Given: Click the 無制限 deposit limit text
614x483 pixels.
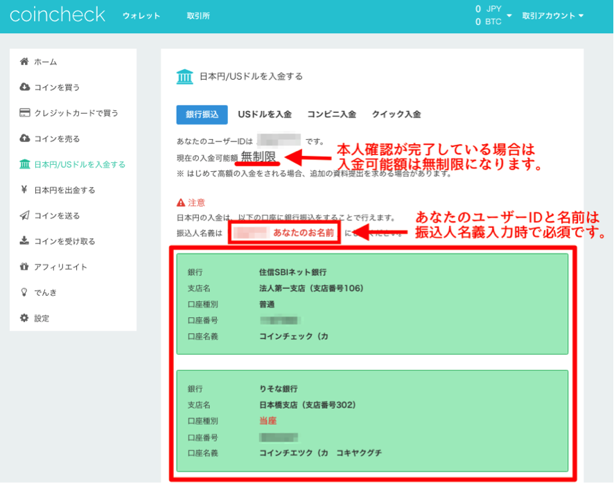Looking at the screenshot, I should tap(258, 157).
